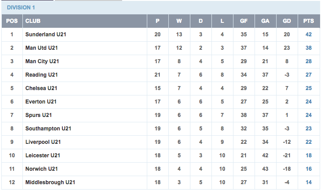Viewport: 321px width, 190px height.
Task: Click the GD column header
Action: click(287, 21)
